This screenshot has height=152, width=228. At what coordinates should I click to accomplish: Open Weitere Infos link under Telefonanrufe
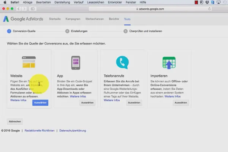click(x=112, y=100)
